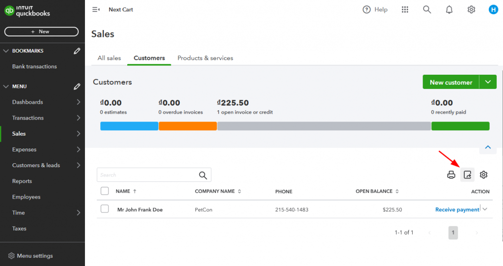Click the search magnifier in top bar

click(427, 9)
